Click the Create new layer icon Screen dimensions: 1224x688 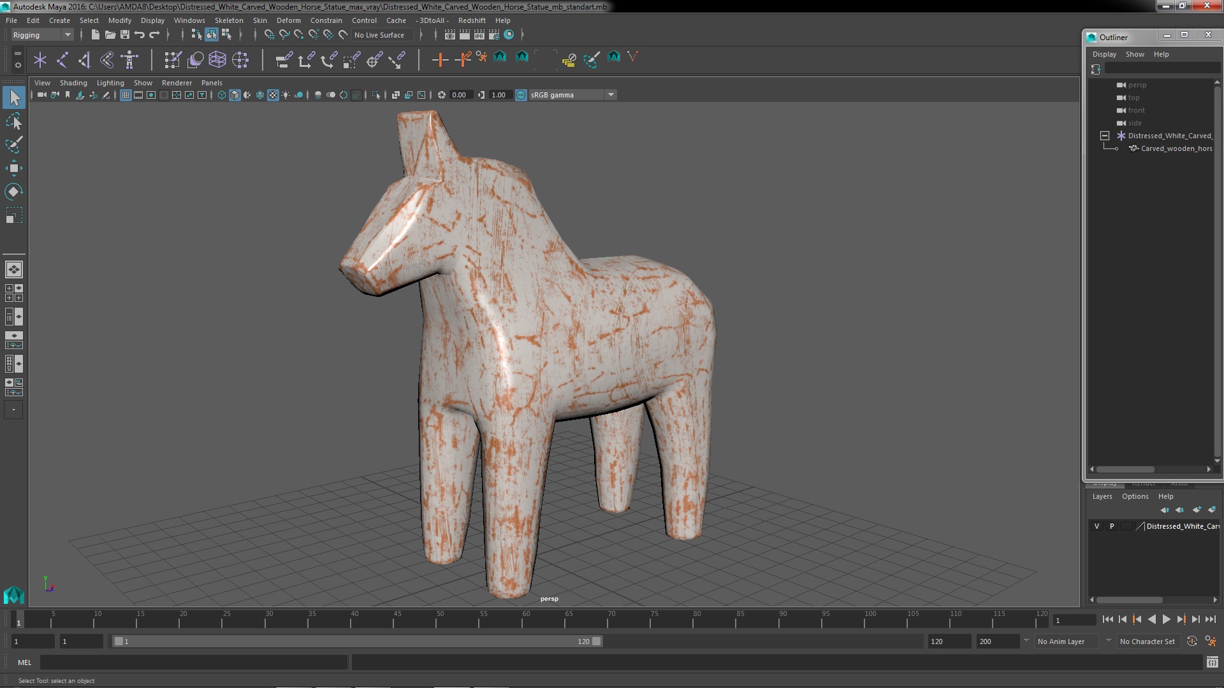(1197, 510)
